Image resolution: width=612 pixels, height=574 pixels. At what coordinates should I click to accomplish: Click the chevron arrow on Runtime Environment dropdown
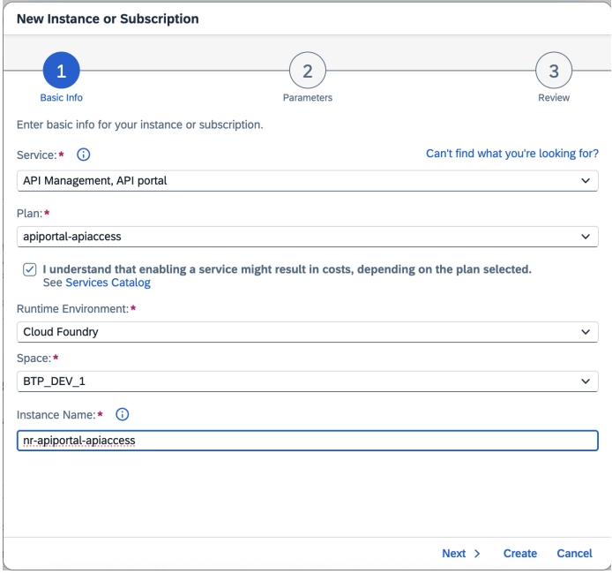pyautogui.click(x=585, y=331)
